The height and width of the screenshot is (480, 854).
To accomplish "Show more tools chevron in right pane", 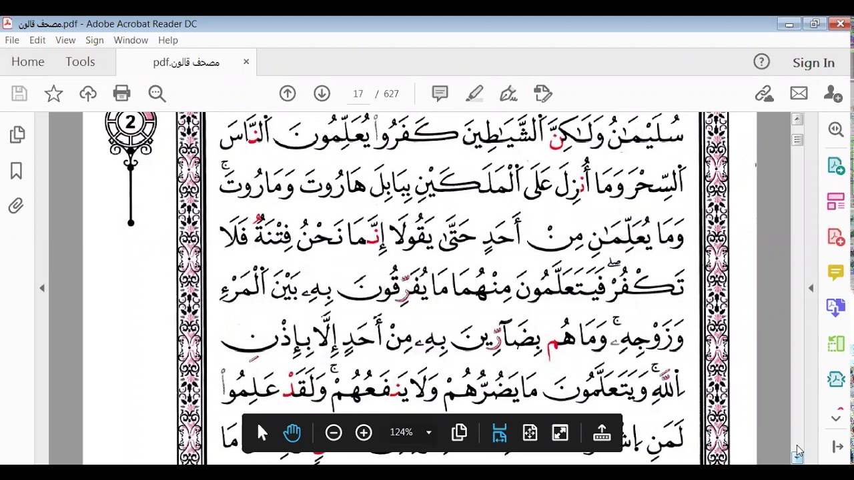I will [836, 418].
